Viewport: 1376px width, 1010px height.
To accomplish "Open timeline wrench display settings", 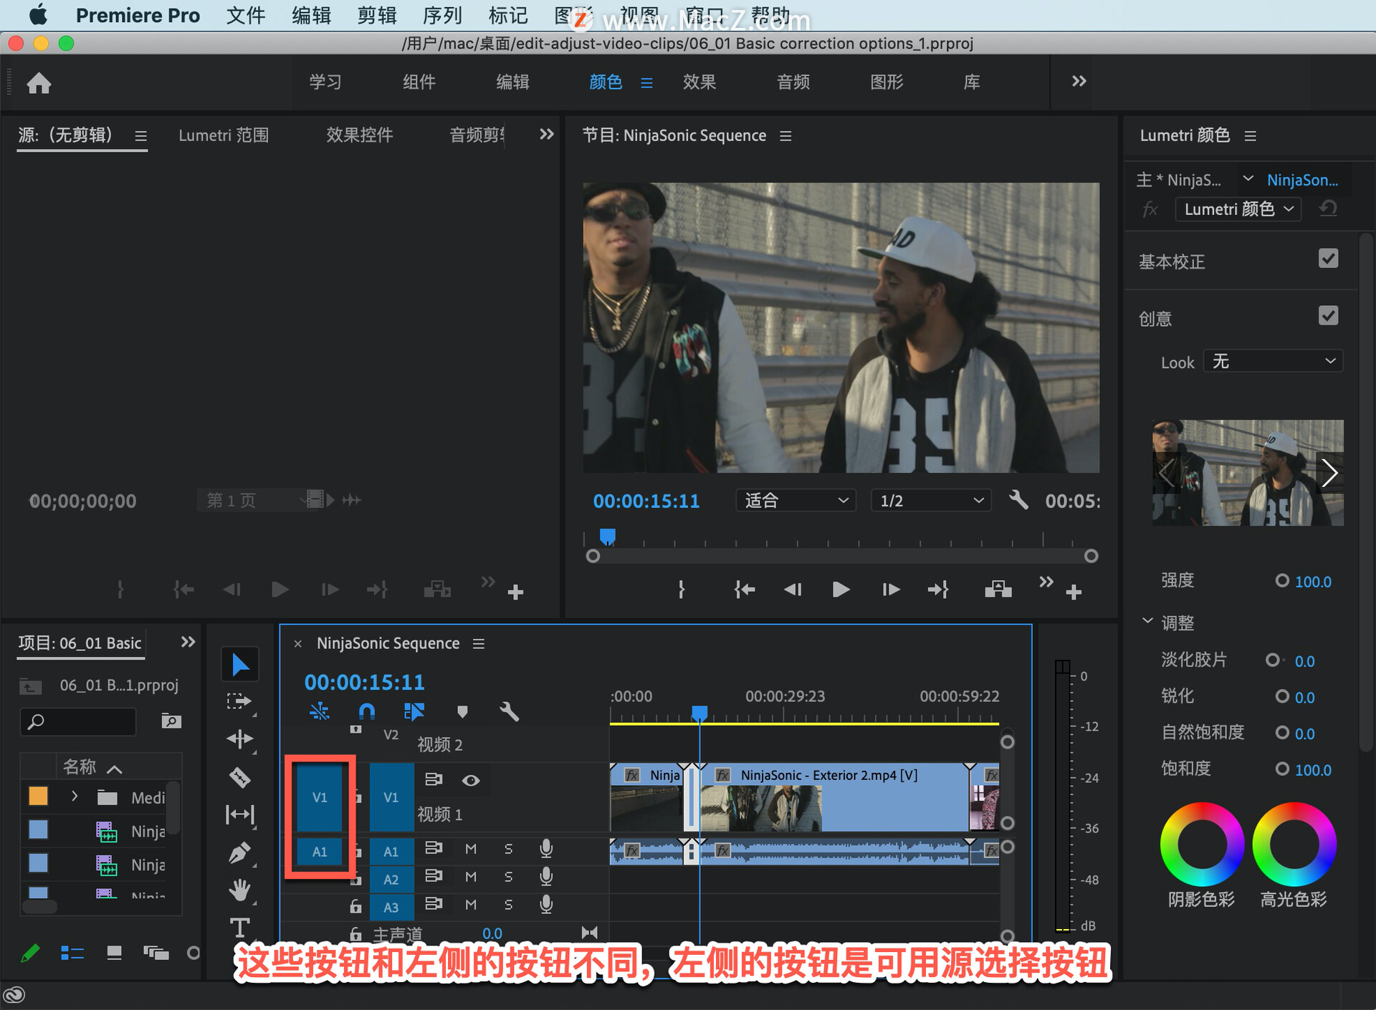I will pyautogui.click(x=509, y=711).
